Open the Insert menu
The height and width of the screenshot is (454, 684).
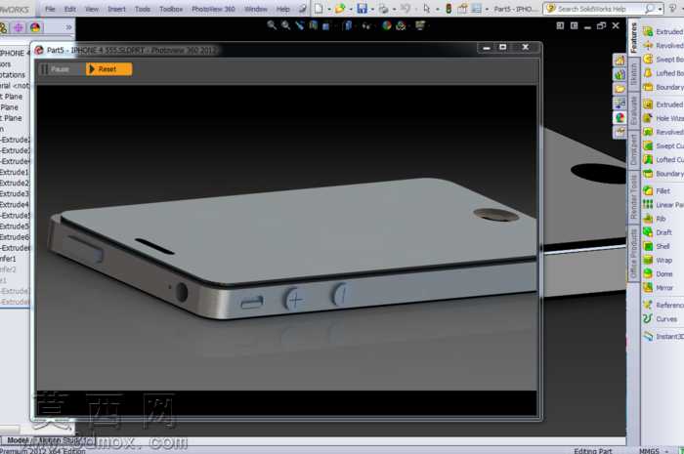pos(116,9)
